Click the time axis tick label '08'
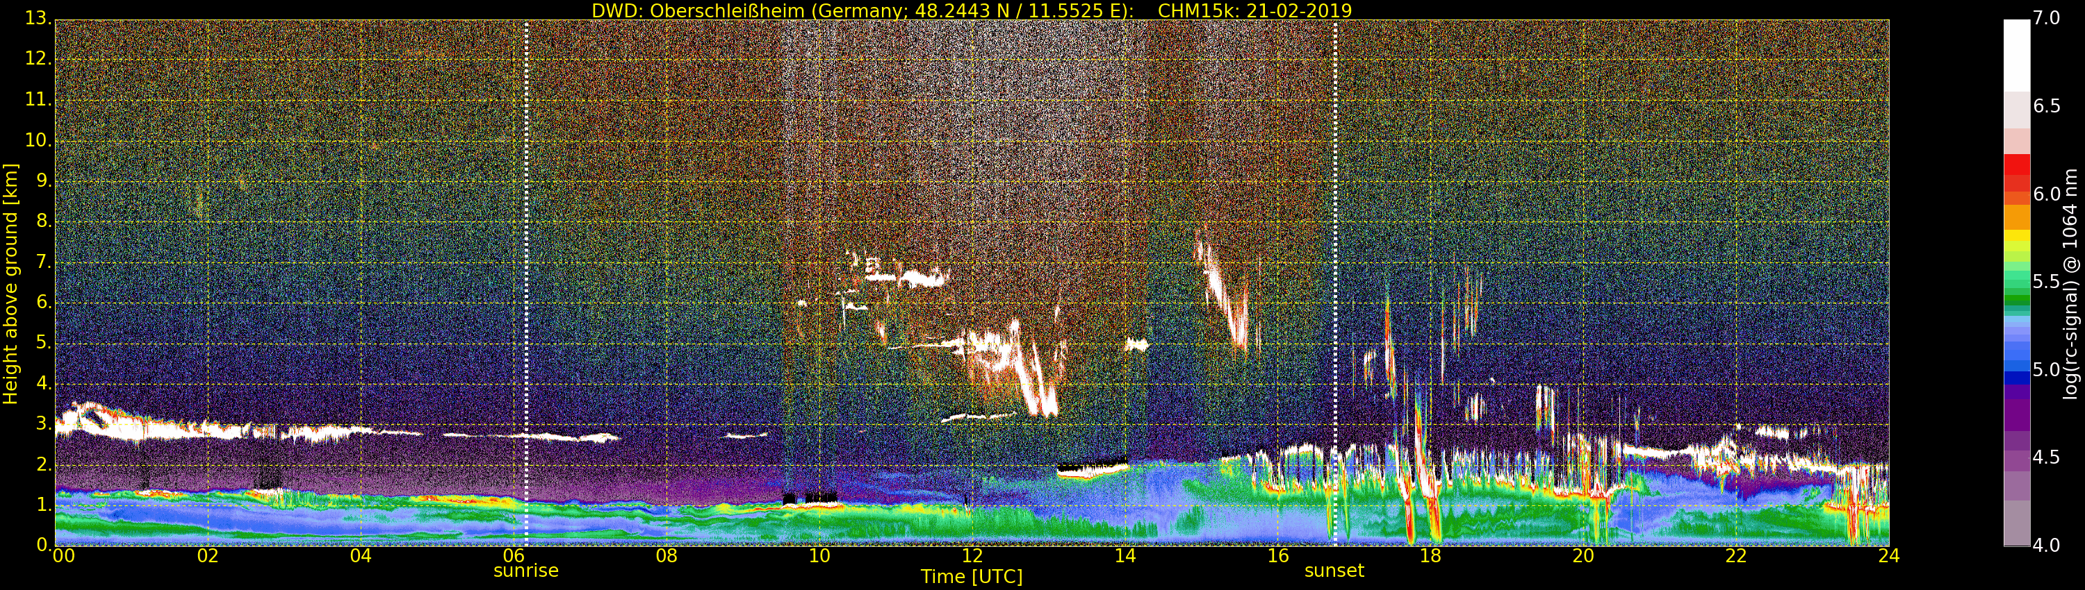The height and width of the screenshot is (590, 2085). click(x=666, y=555)
